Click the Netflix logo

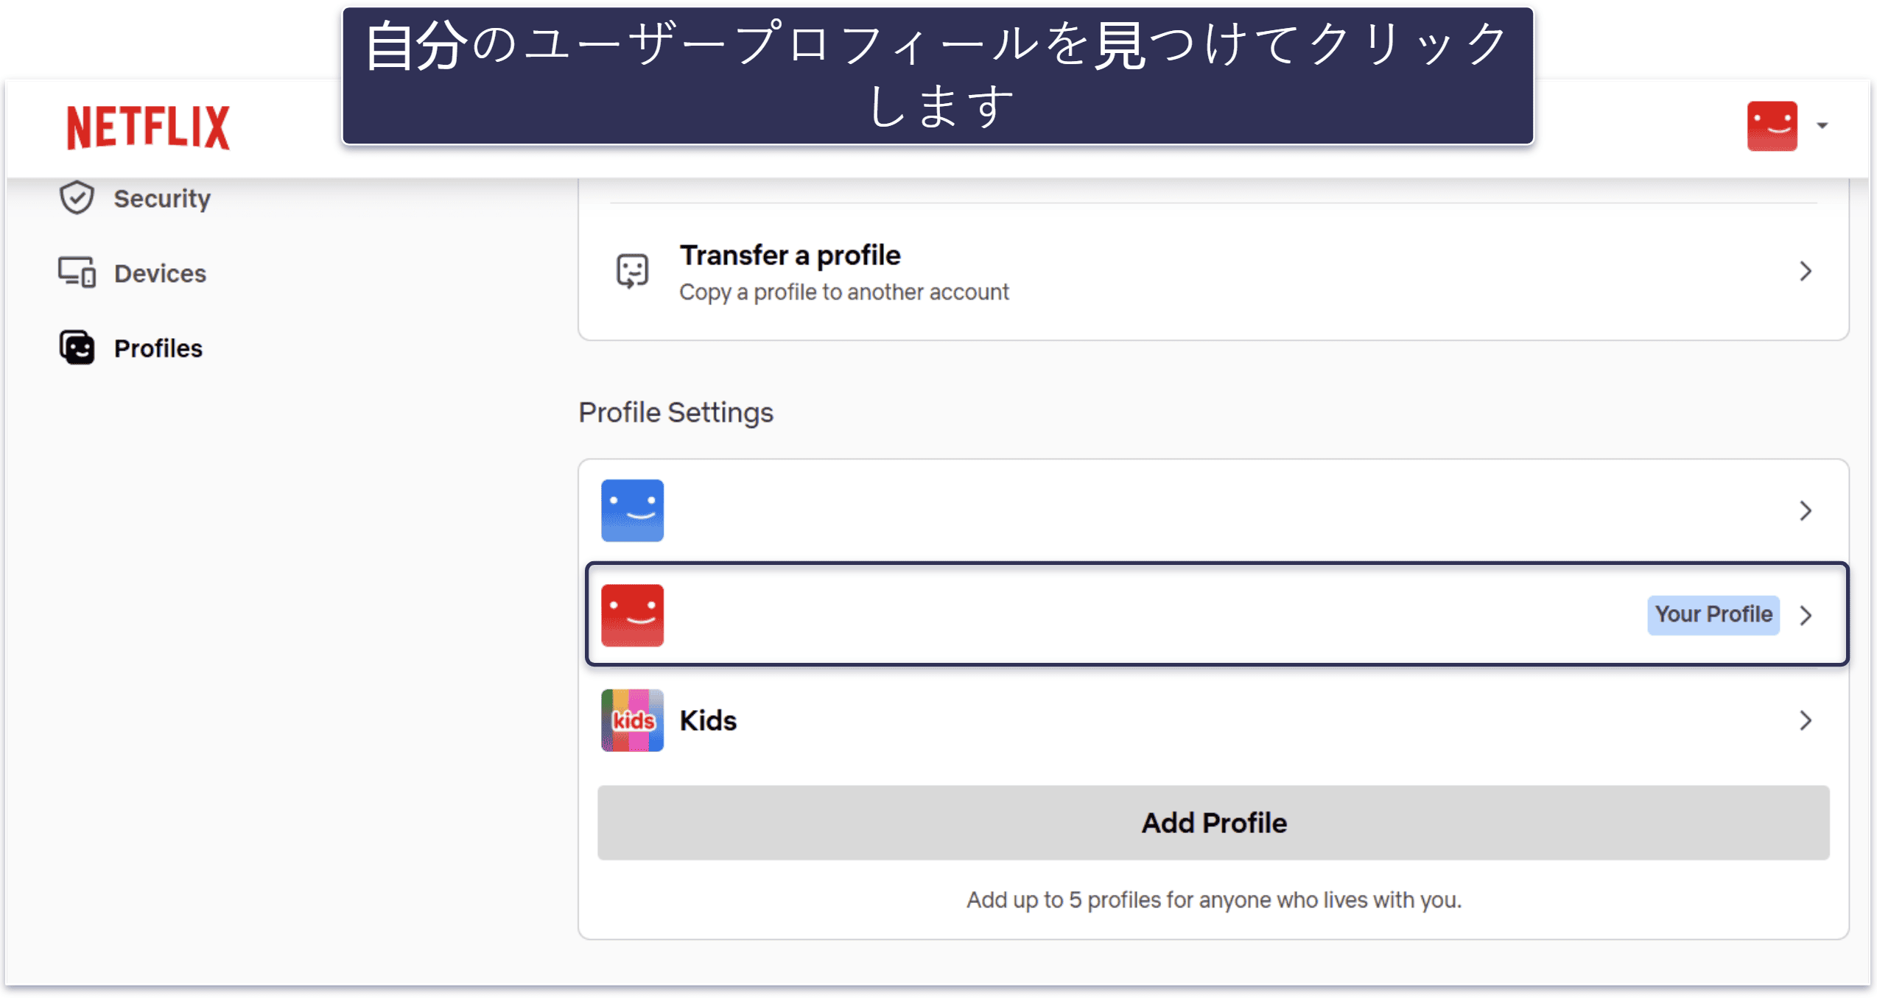pyautogui.click(x=148, y=127)
